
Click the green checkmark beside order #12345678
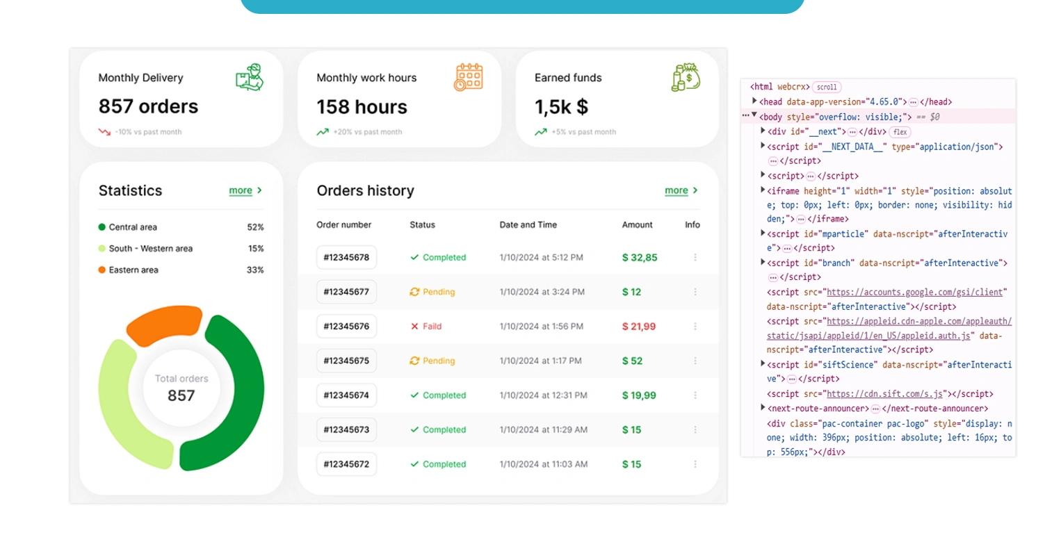click(x=414, y=257)
